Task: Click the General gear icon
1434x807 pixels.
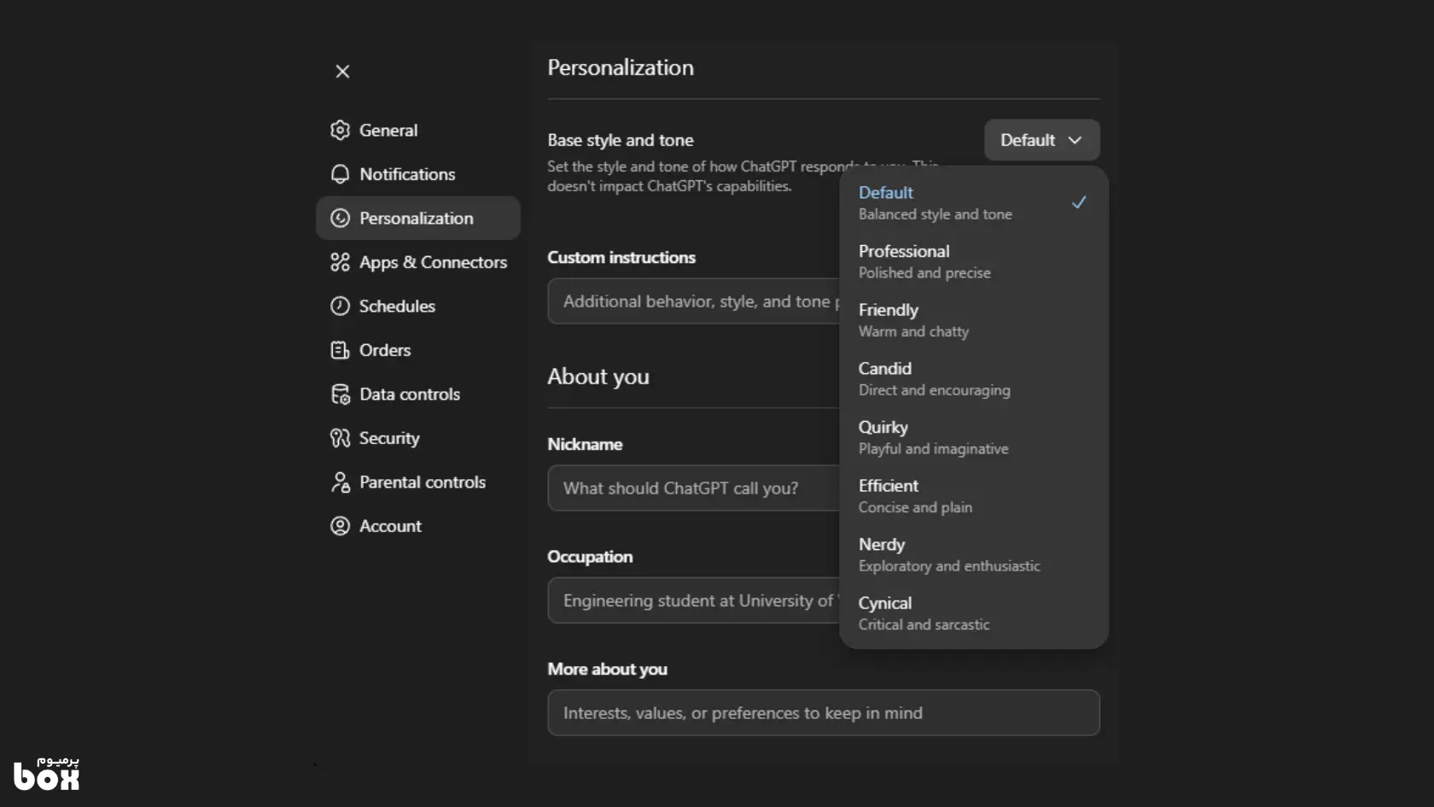Action: point(340,130)
